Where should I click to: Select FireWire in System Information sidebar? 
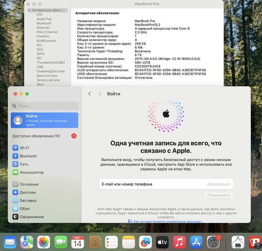(x=43, y=36)
